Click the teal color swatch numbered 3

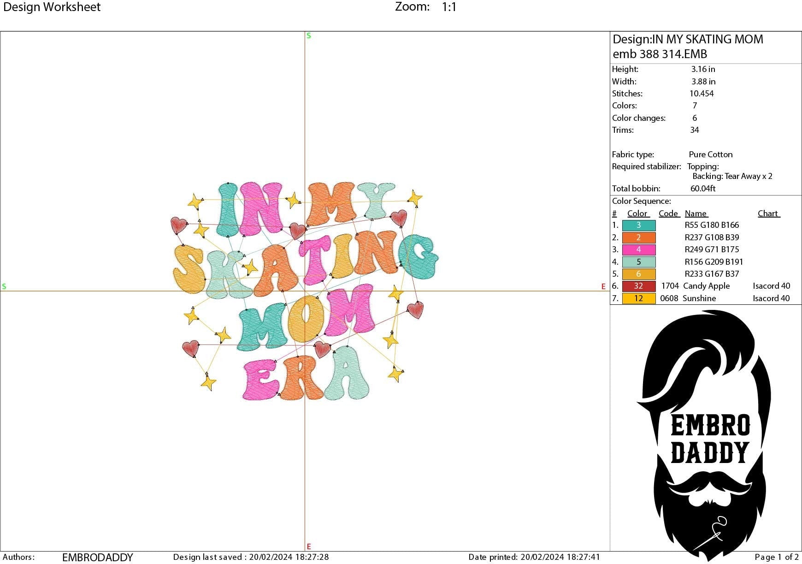(x=638, y=226)
